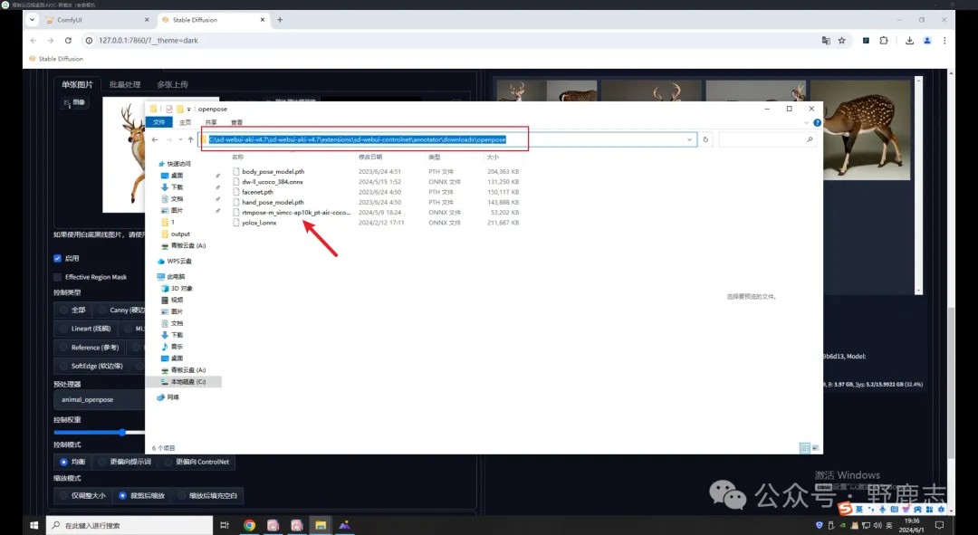Image resolution: width=978 pixels, height=535 pixels.
Task: Open 此电脑 in navigation pane
Action: 176,276
